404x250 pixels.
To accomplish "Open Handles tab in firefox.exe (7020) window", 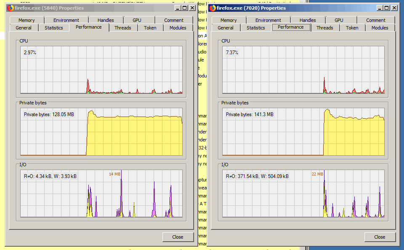I will pos(308,20).
